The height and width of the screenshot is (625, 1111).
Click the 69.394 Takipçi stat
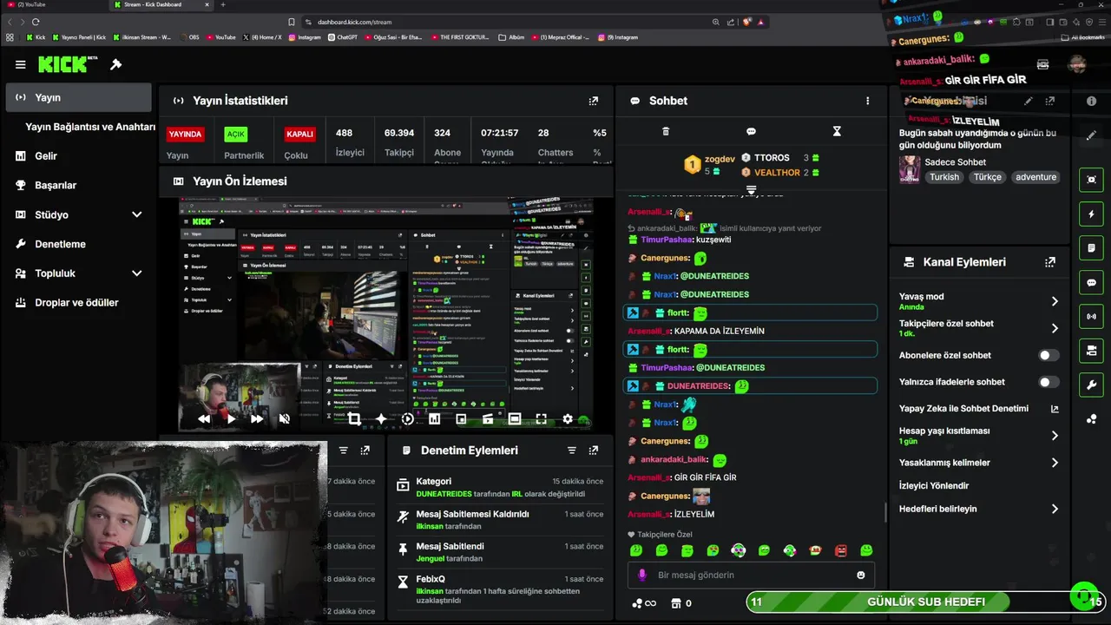399,142
